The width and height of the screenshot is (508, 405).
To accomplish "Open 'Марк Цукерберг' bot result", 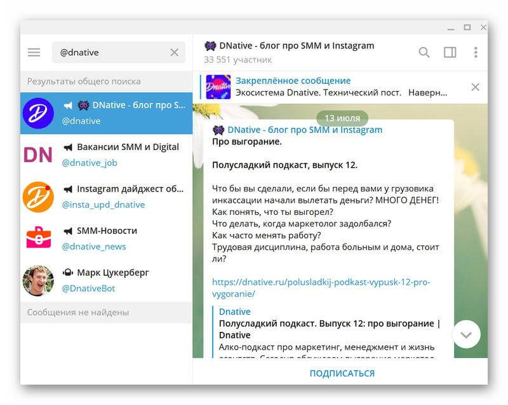I will tap(106, 280).
